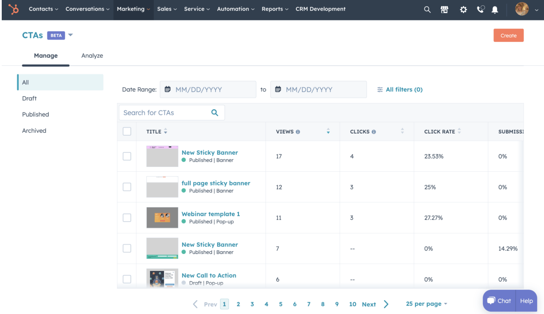The height and width of the screenshot is (314, 544).
Task: Open global search with the magnifying glass icon
Action: click(x=427, y=9)
